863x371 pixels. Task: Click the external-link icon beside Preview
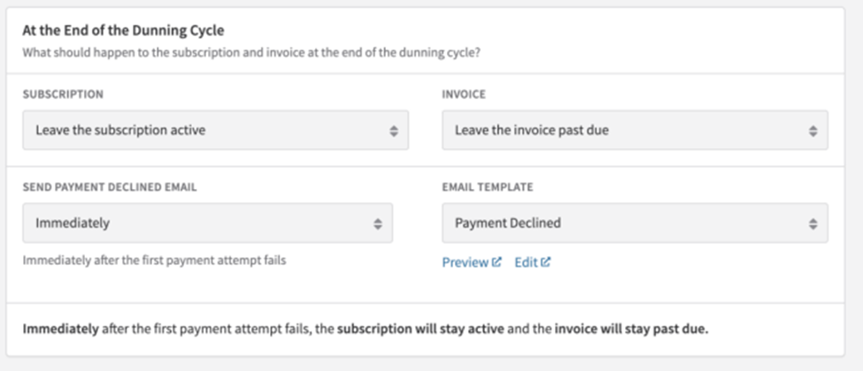[x=497, y=262]
